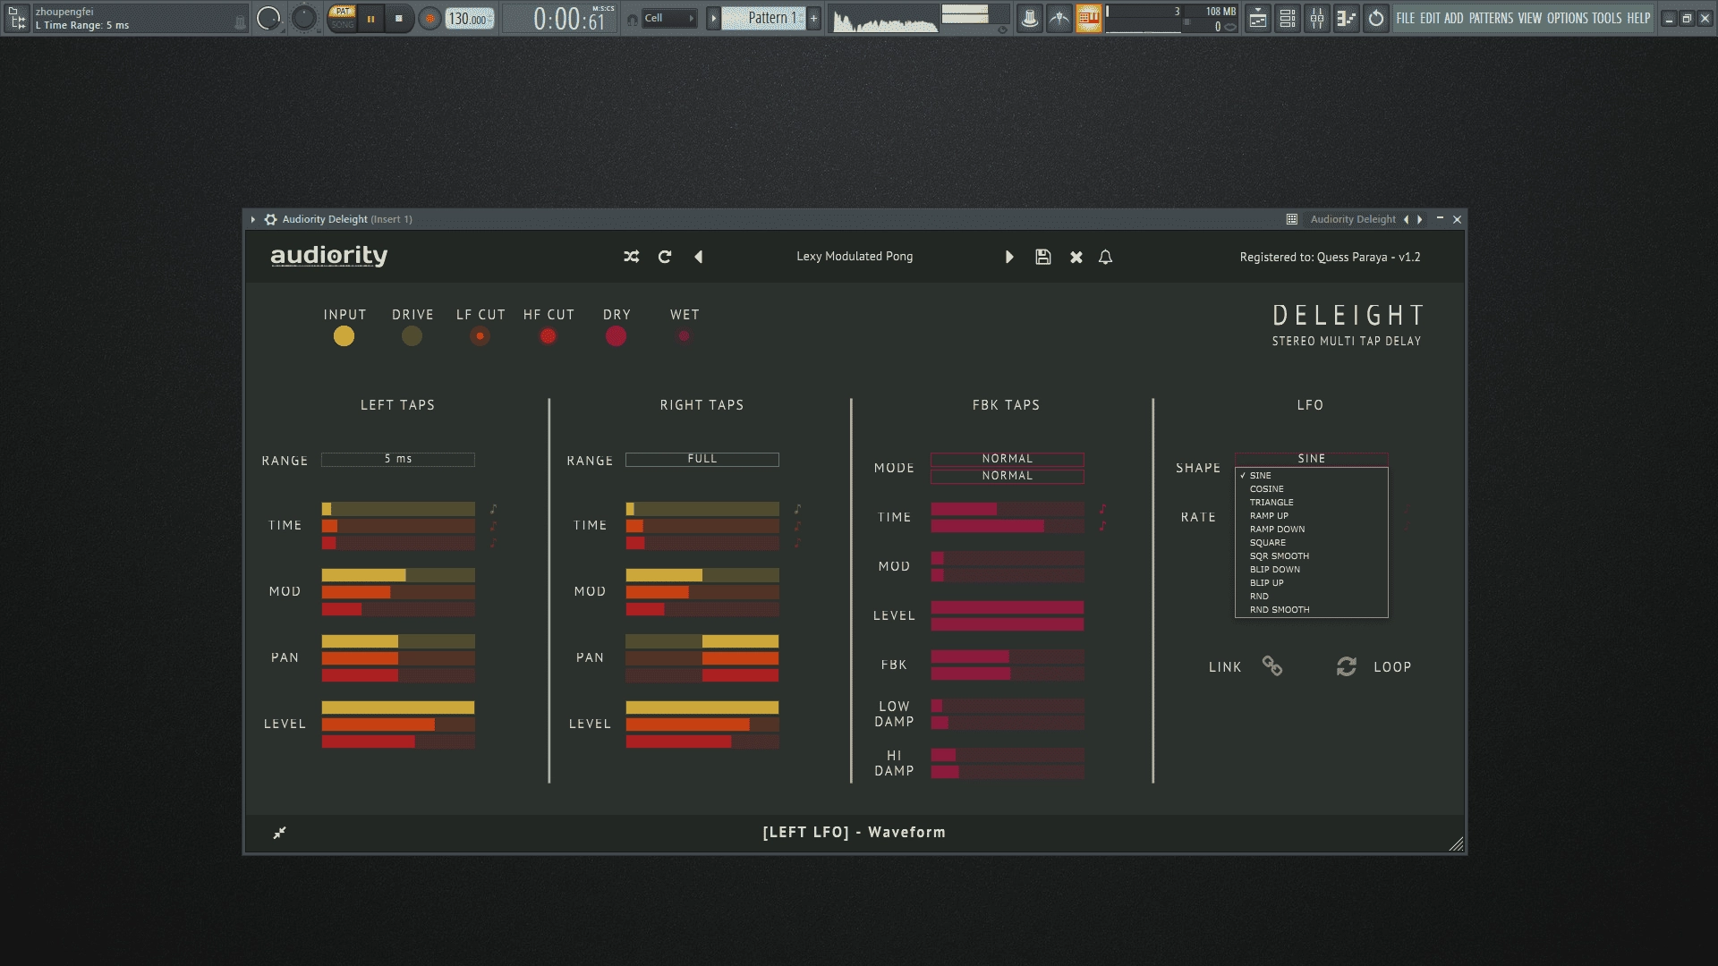The width and height of the screenshot is (1718, 966).
Task: Click the delete preset X icon
Action: (1076, 257)
